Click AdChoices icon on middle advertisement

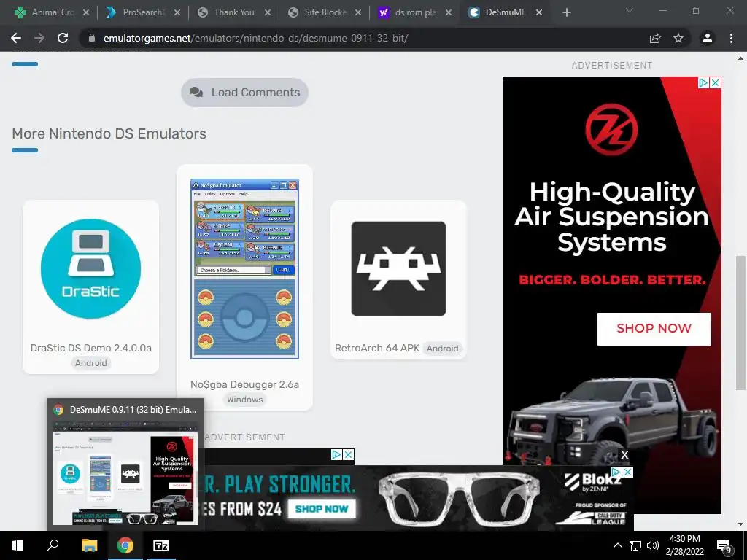336,455
